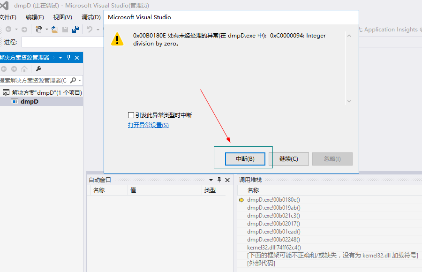Open 打开异常设置(S) link in the dialog

coord(147,125)
